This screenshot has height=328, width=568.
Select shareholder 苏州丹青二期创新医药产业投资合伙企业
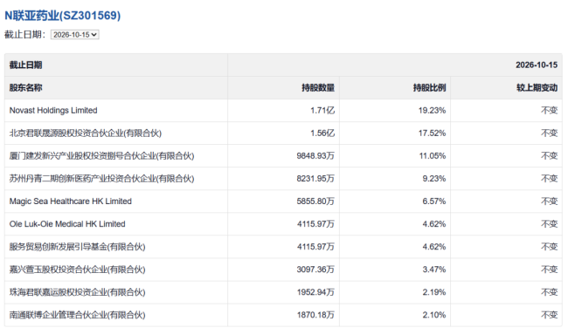(x=101, y=179)
